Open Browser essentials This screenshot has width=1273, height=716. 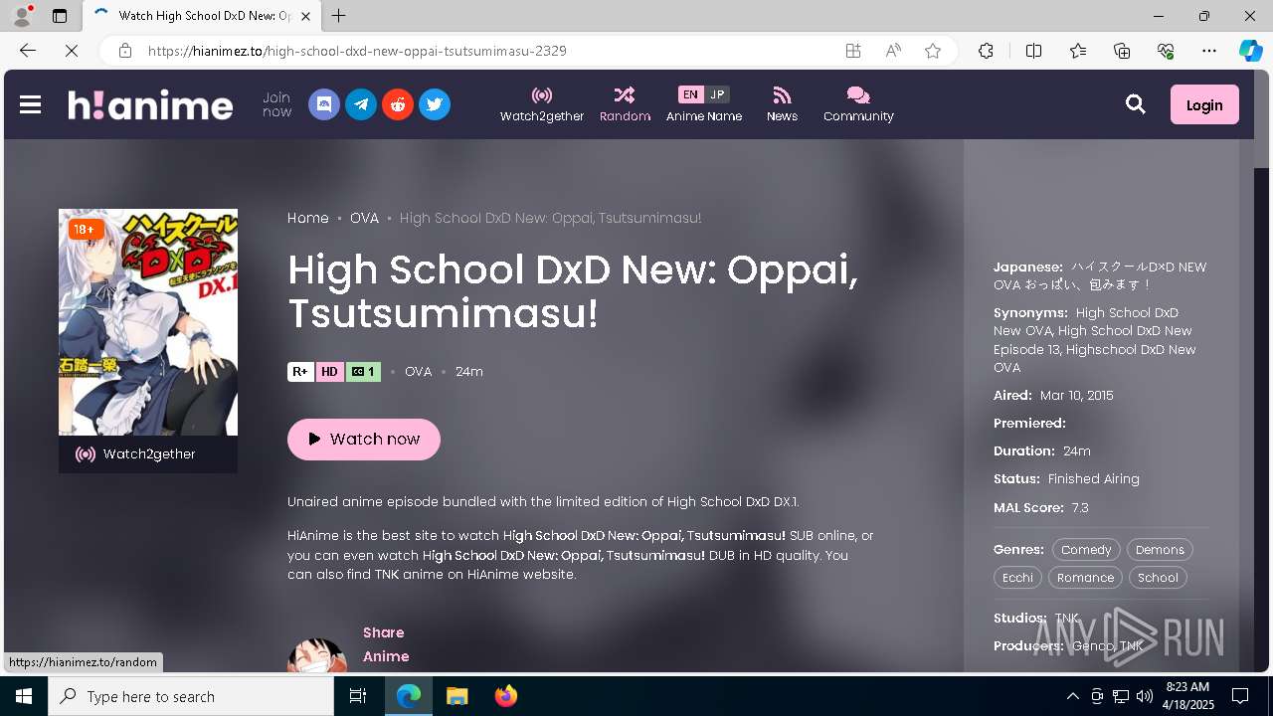pyautogui.click(x=1166, y=51)
